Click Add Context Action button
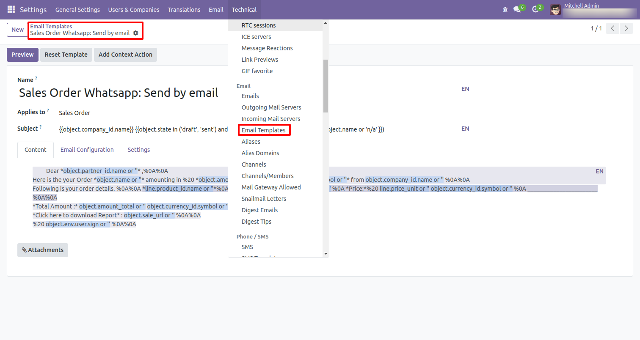This screenshot has width=640, height=340. (125, 55)
